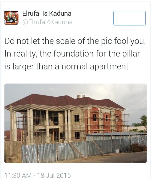The height and width of the screenshot is (179, 151).
Task: Click the display name Elrufai Is Kaduna
Action: coord(47,14)
